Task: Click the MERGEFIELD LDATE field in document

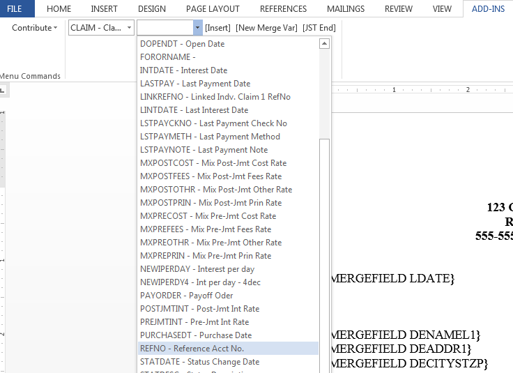Action: (392, 279)
